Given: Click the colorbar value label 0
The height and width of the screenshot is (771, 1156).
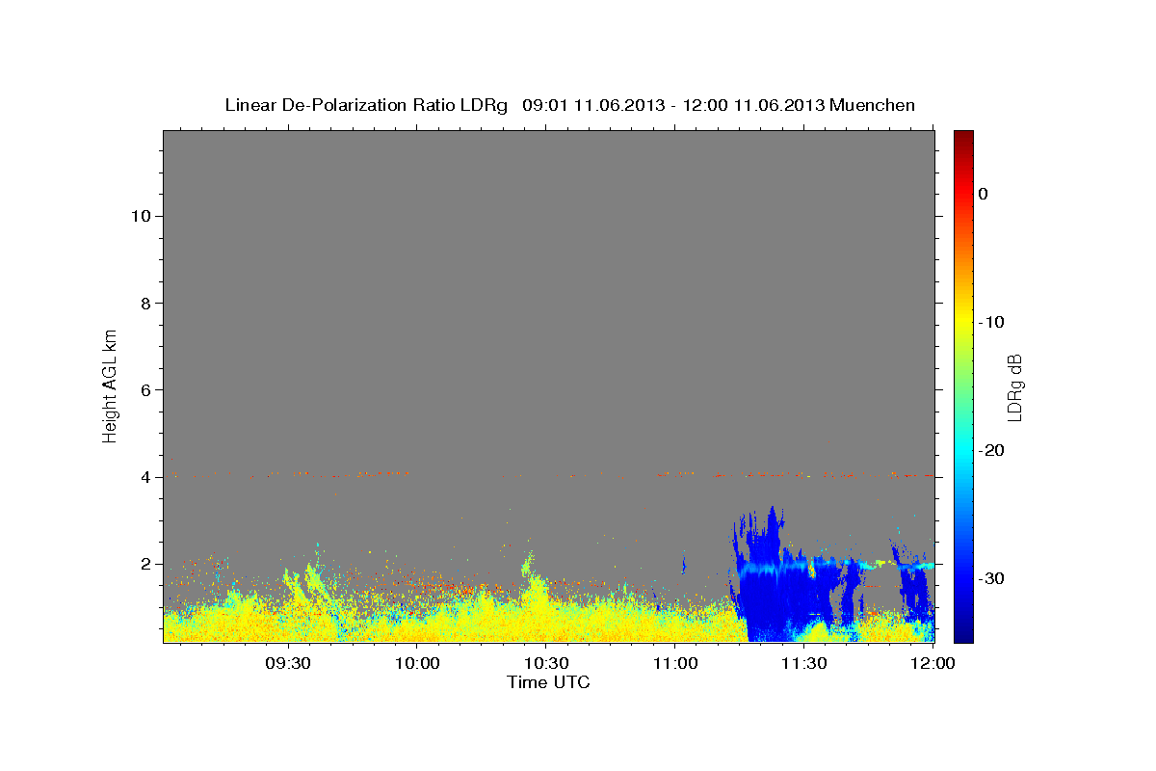Looking at the screenshot, I should (983, 194).
